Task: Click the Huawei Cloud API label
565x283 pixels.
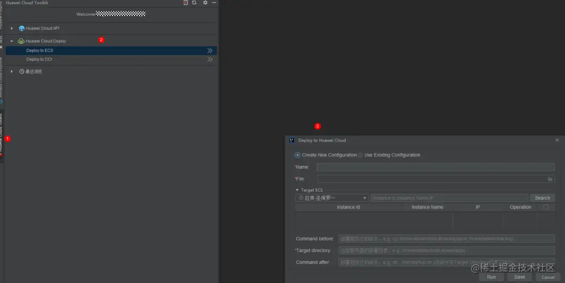Action: pyautogui.click(x=42, y=28)
